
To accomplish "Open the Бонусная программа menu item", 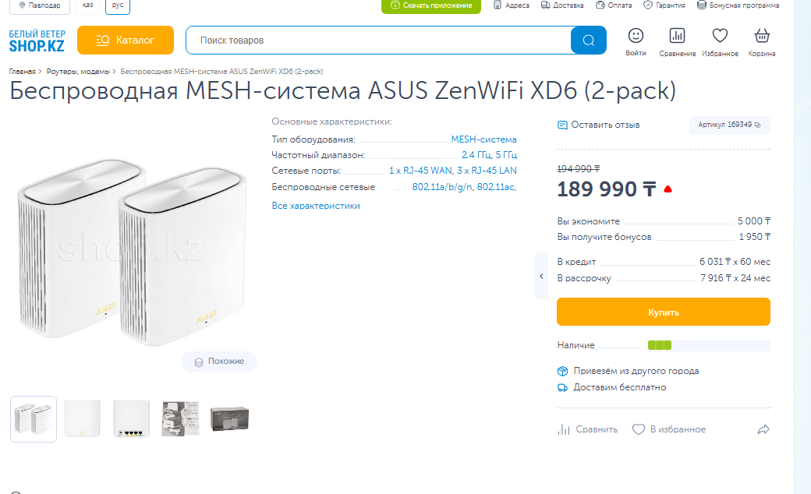I will pos(738,5).
